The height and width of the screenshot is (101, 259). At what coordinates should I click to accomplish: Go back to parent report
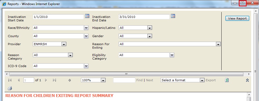coord(70,80)
